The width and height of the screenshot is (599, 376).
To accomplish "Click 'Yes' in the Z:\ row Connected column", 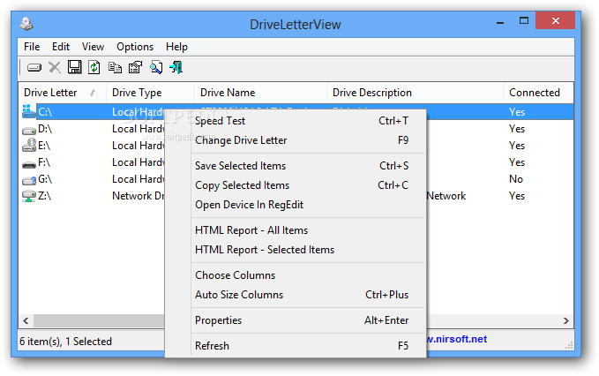I will click(517, 196).
